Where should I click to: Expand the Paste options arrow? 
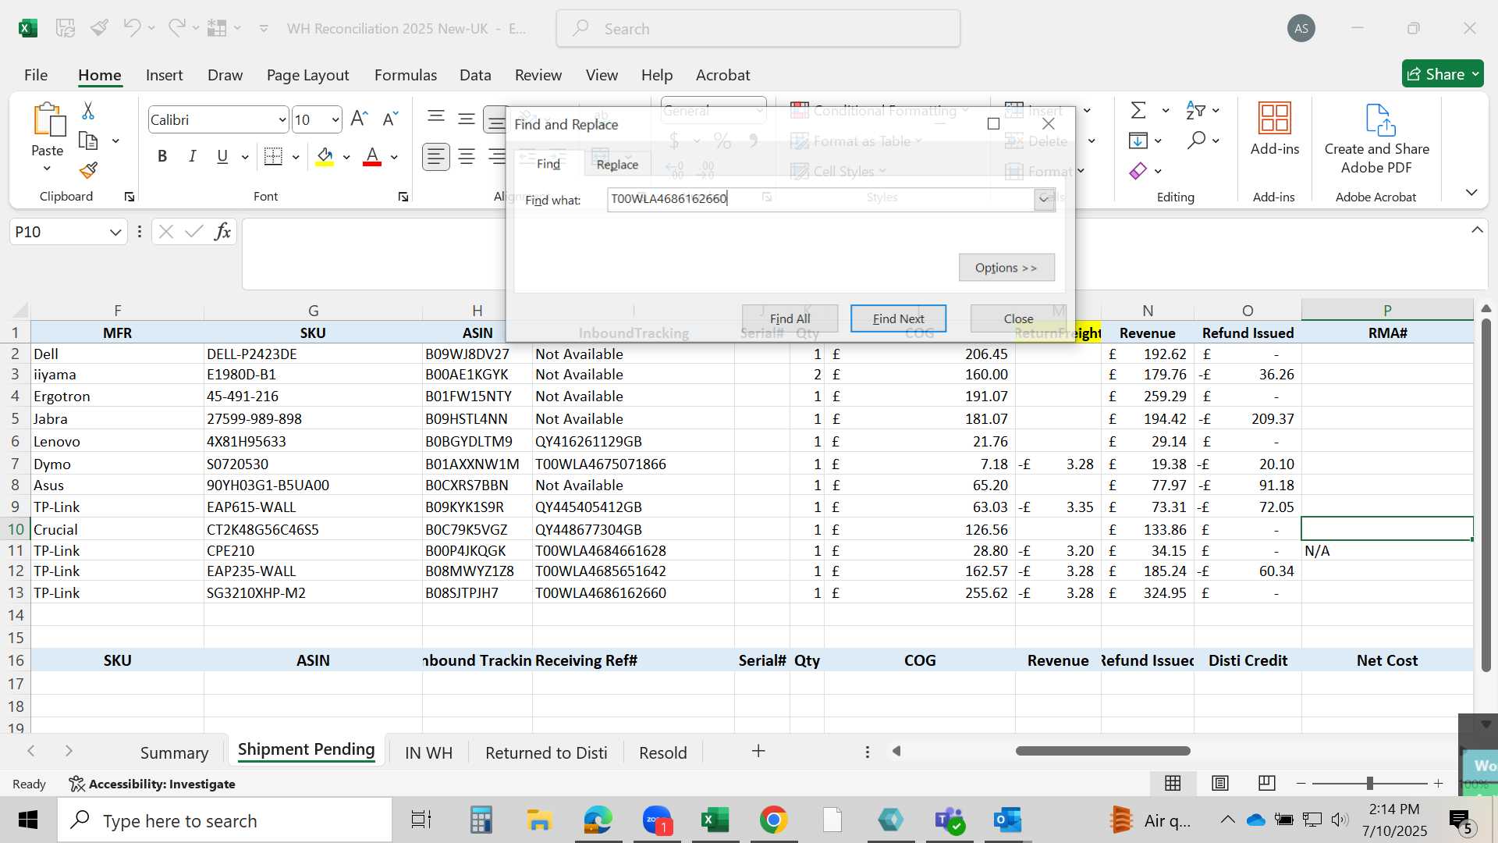point(47,169)
